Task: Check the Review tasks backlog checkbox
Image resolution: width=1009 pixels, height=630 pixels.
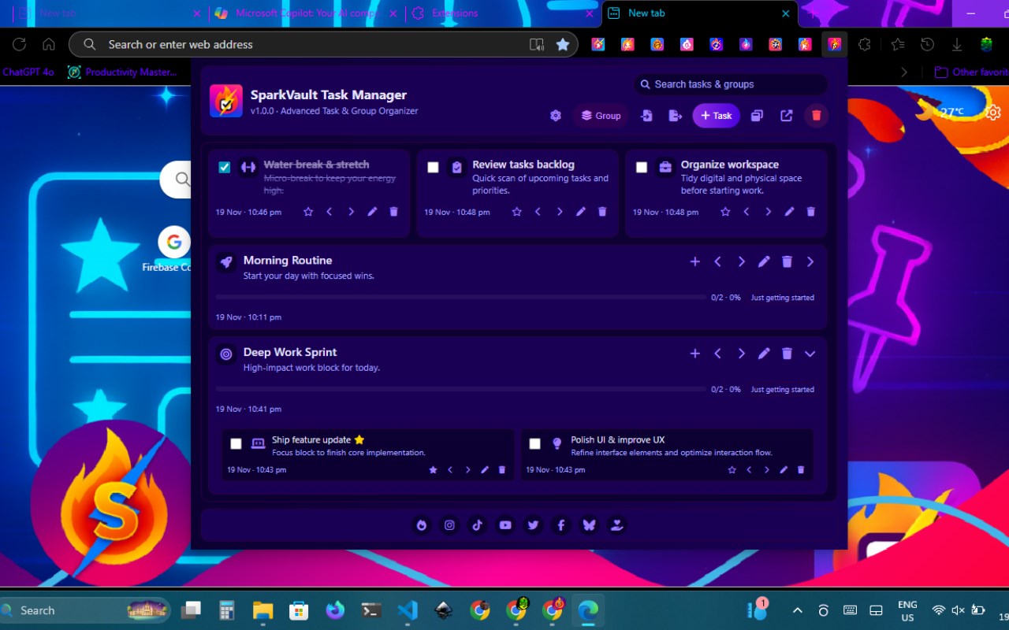Action: coord(433,167)
